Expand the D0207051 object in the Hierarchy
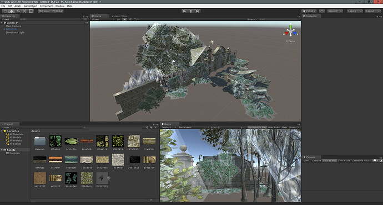 (x=4, y=29)
